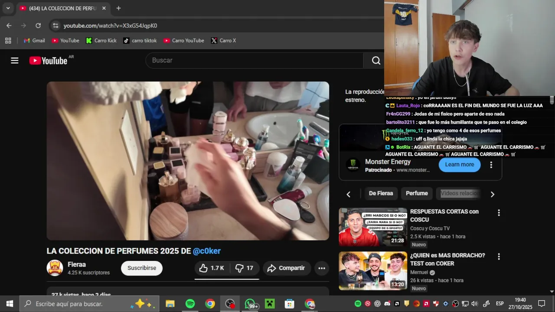Subscribe to Fieraa with Suscribirse button
Screen dimensions: 555x312
click(x=142, y=268)
